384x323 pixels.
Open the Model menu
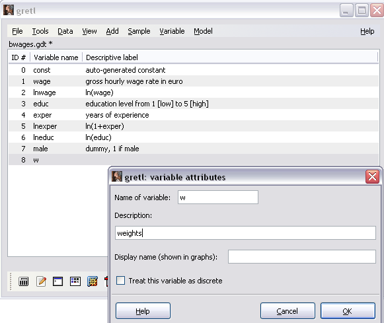click(203, 31)
